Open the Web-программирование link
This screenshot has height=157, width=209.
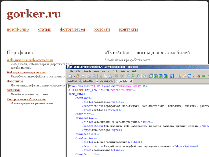26,72
